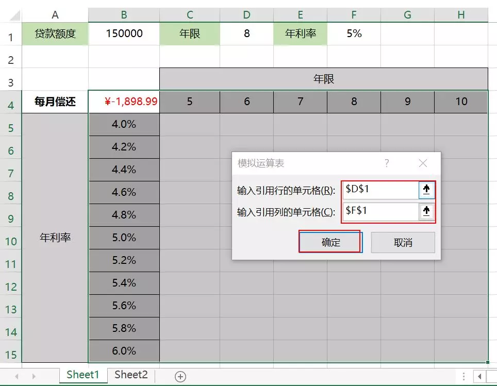Select the 4.6% rate cell

pos(124,192)
